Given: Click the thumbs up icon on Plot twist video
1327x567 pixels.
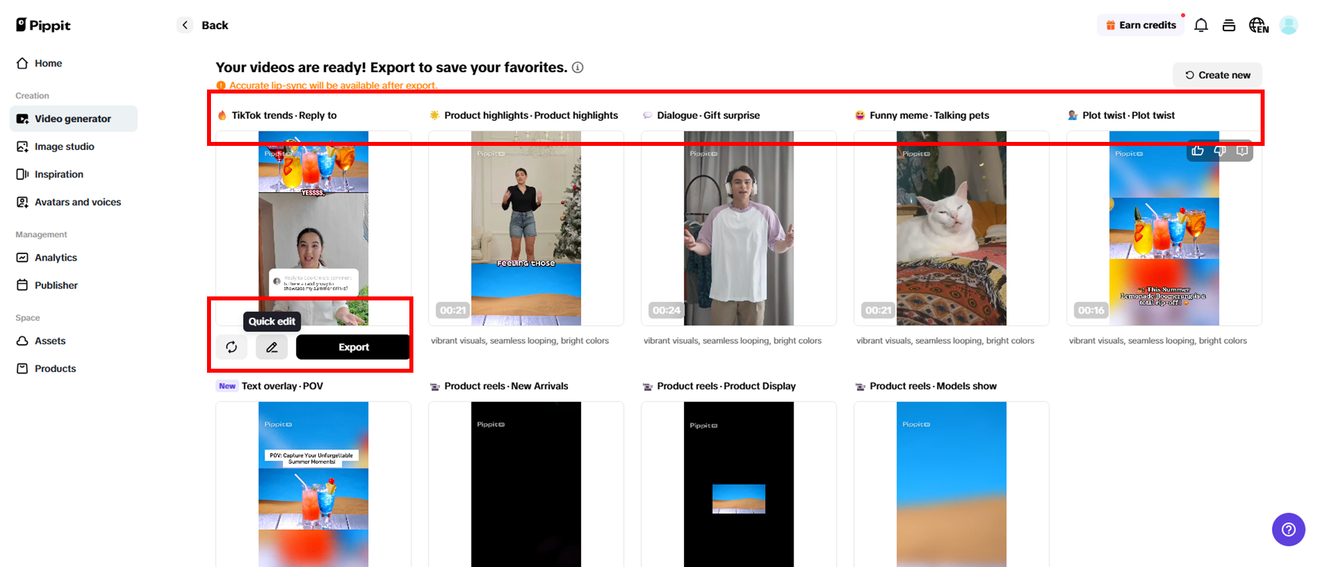Looking at the screenshot, I should pyautogui.click(x=1198, y=151).
